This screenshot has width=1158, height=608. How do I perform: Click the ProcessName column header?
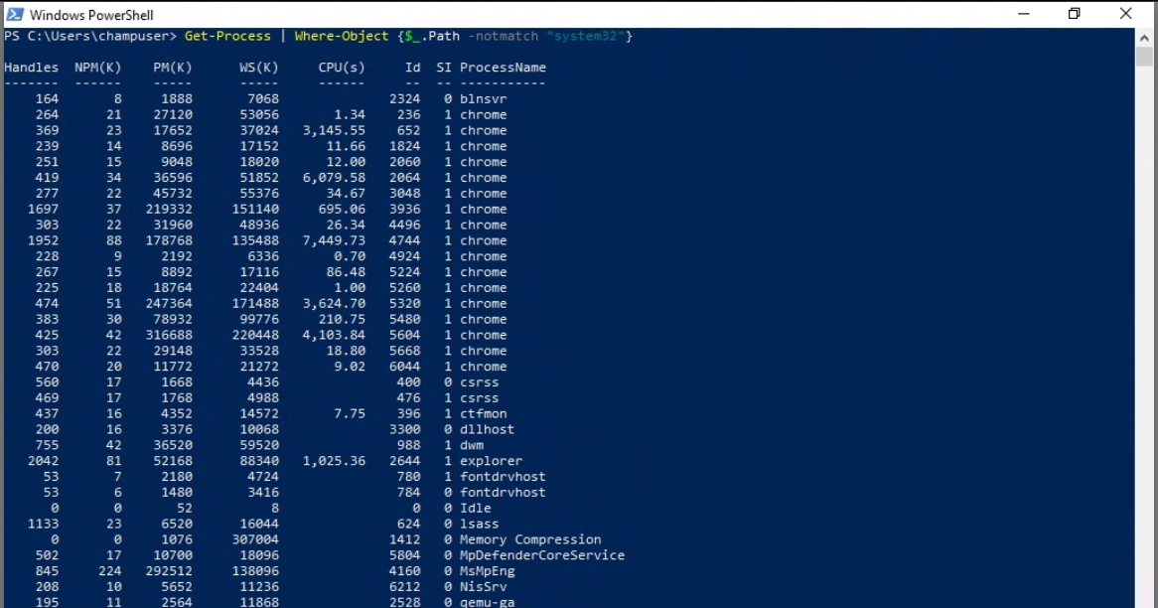503,68
